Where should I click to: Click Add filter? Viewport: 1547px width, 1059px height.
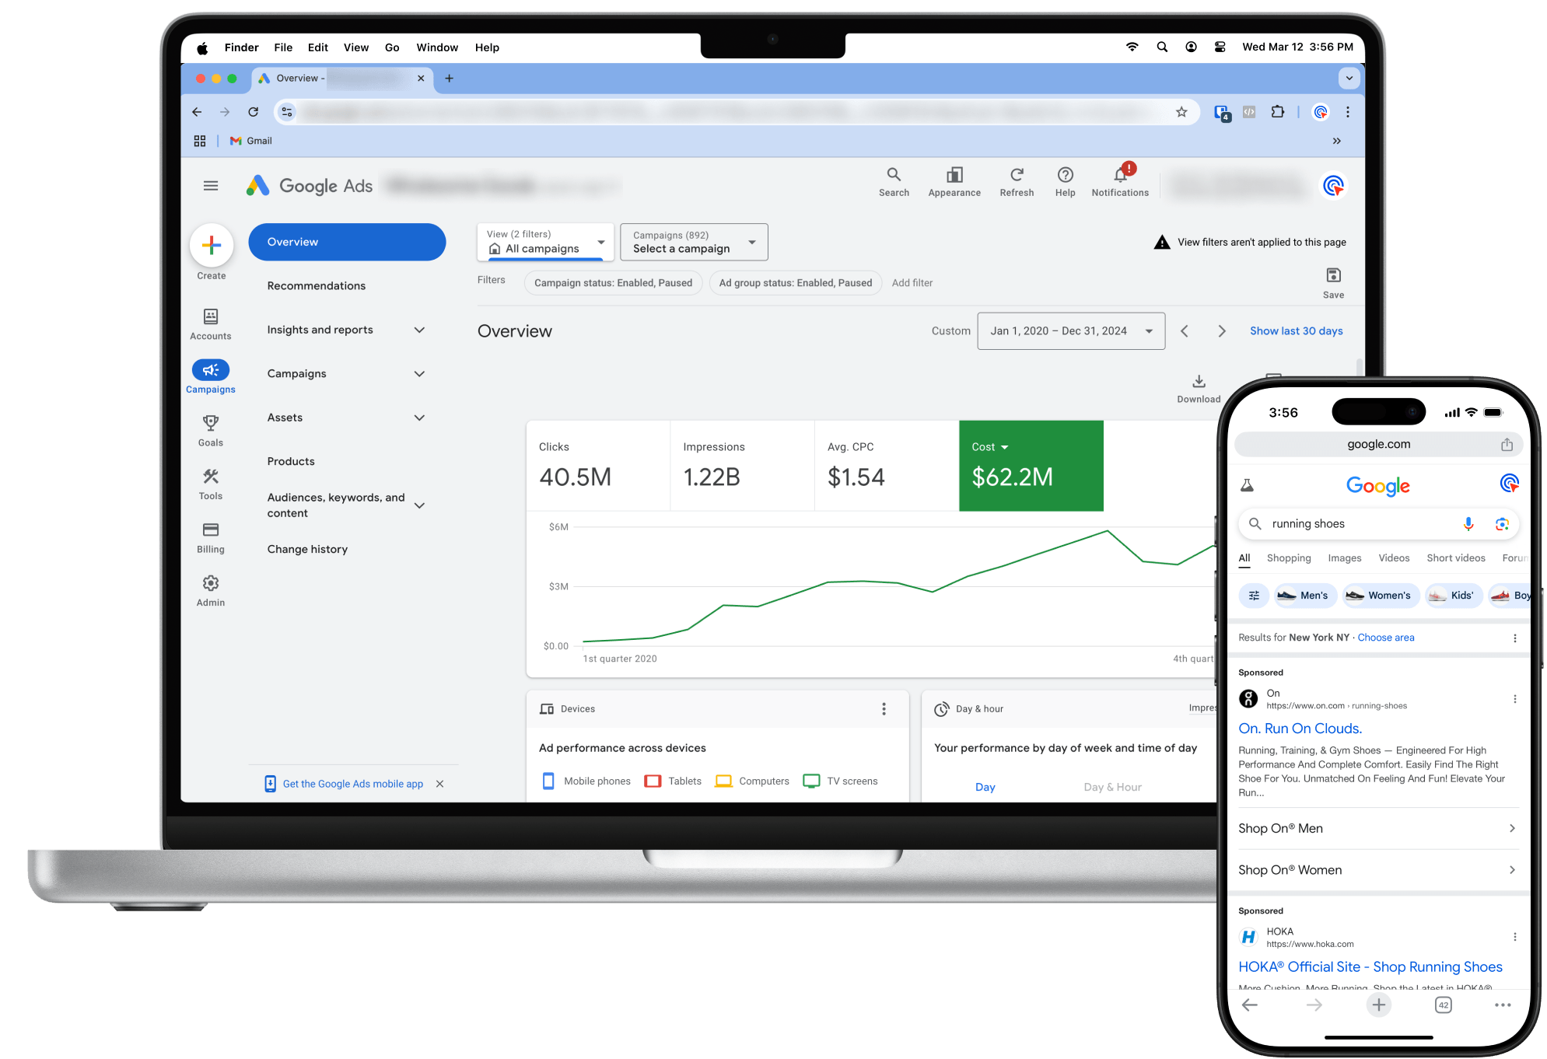tap(912, 283)
